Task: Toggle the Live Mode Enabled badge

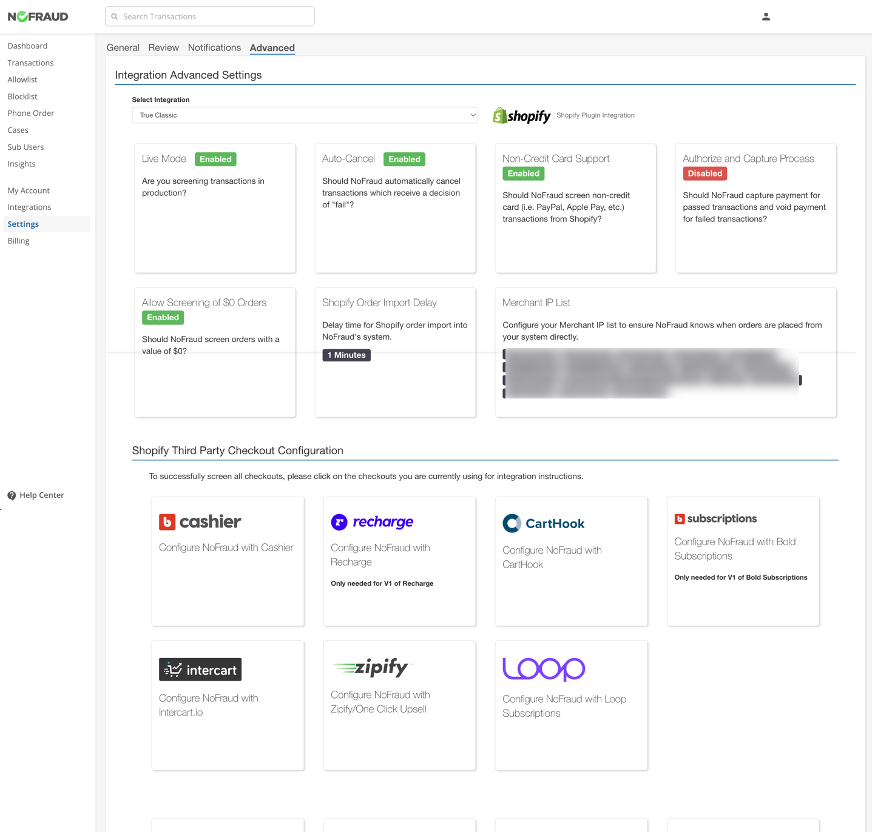Action: point(215,159)
